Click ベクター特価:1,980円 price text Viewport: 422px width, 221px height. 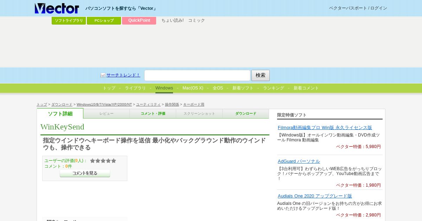click(x=358, y=185)
